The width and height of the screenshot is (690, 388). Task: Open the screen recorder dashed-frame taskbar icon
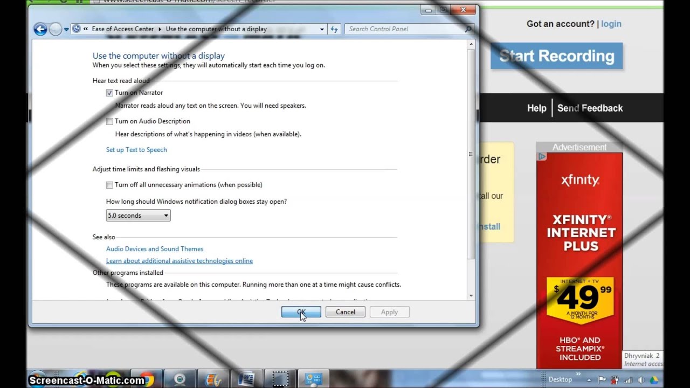click(280, 379)
